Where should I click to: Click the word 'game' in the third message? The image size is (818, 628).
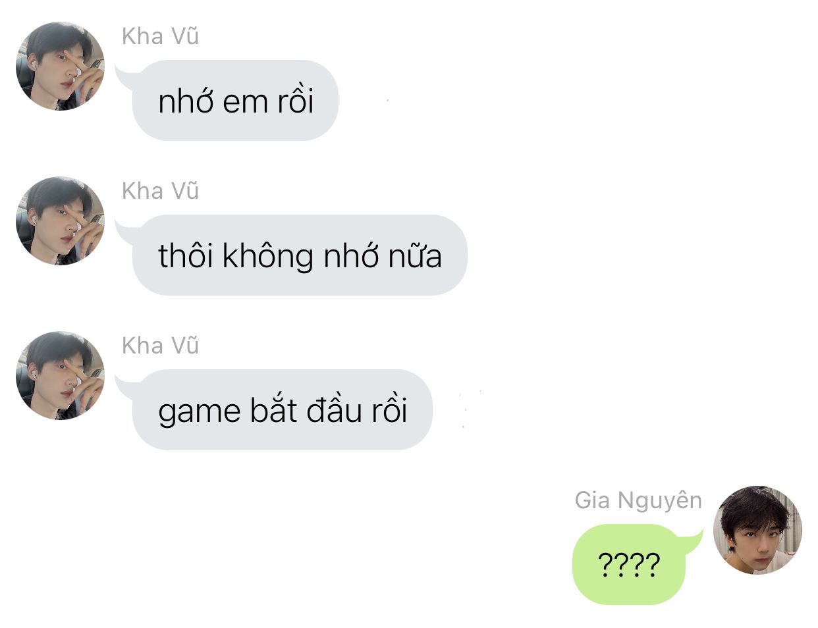coord(200,413)
